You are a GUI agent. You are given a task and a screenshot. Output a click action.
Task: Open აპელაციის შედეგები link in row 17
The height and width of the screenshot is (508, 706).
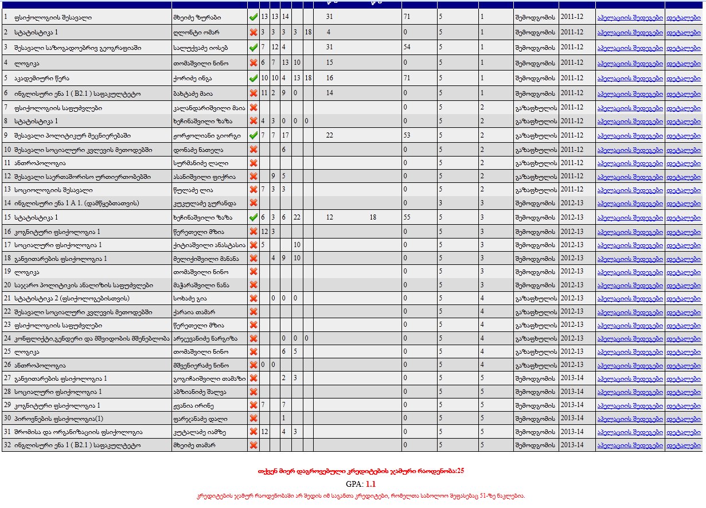coord(630,245)
